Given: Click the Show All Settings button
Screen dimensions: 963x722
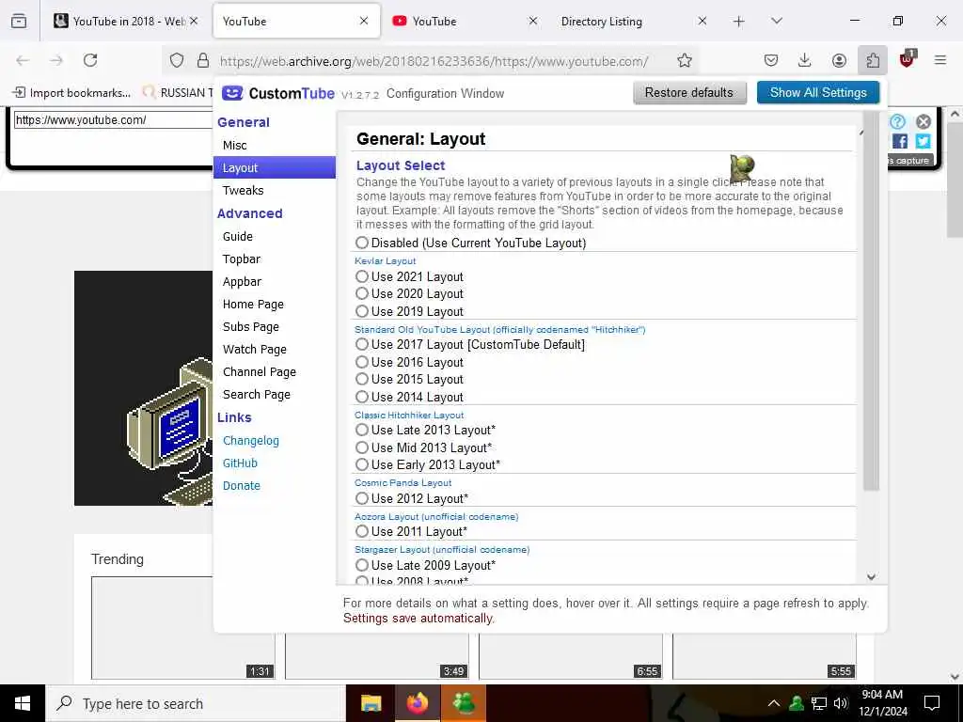Looking at the screenshot, I should 818,93.
